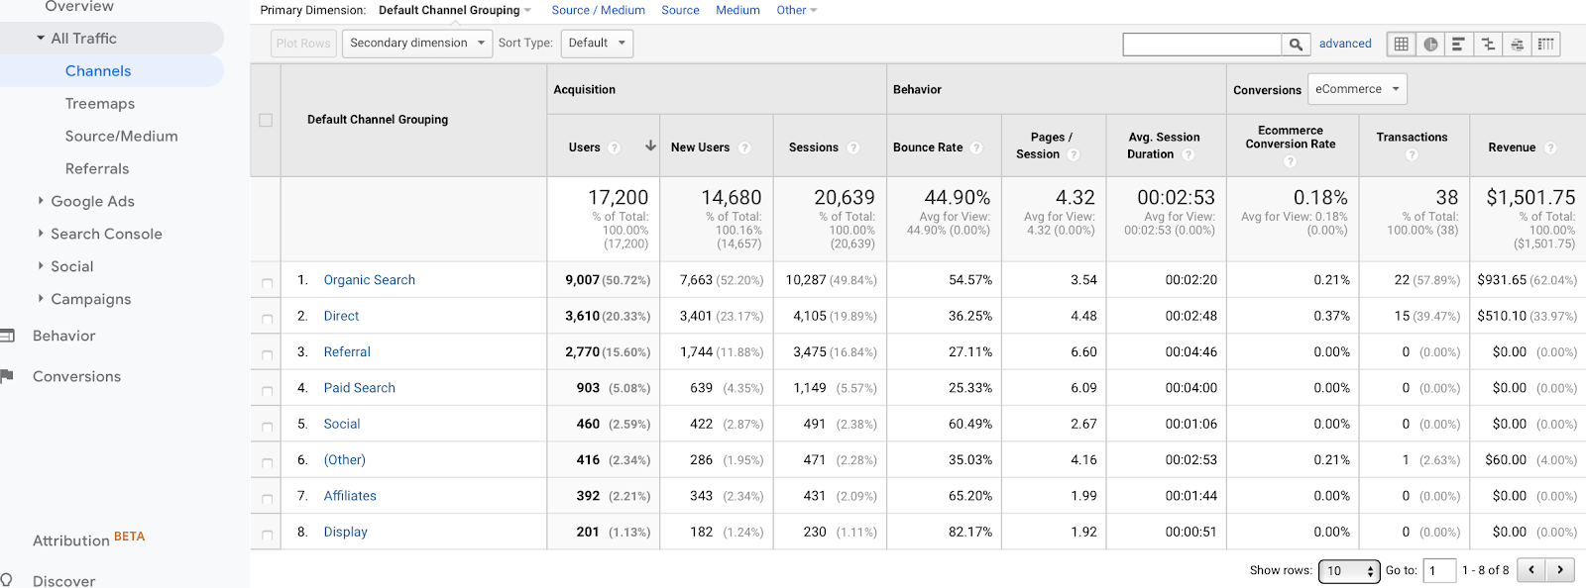Click the Conversions flag icon in the sidebar
The image size is (1586, 588).
(7, 376)
